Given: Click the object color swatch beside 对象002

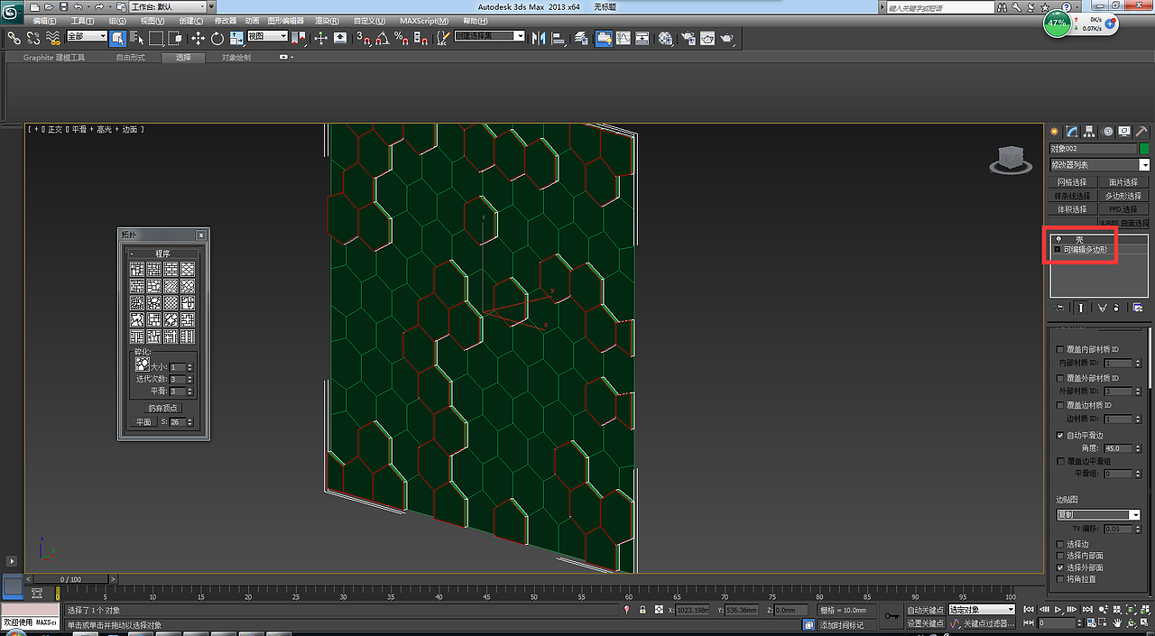Looking at the screenshot, I should coord(1144,149).
